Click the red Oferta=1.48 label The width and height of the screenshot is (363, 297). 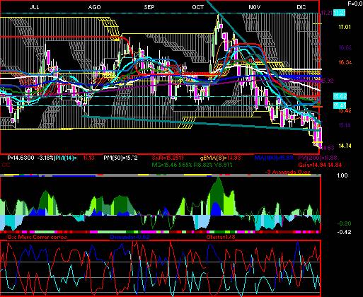coord(221,237)
